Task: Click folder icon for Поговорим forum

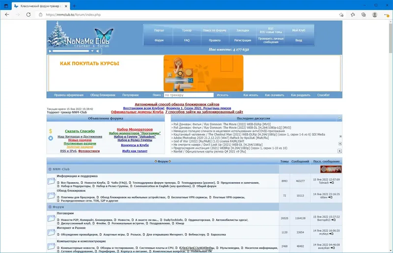Action: coord(52,218)
